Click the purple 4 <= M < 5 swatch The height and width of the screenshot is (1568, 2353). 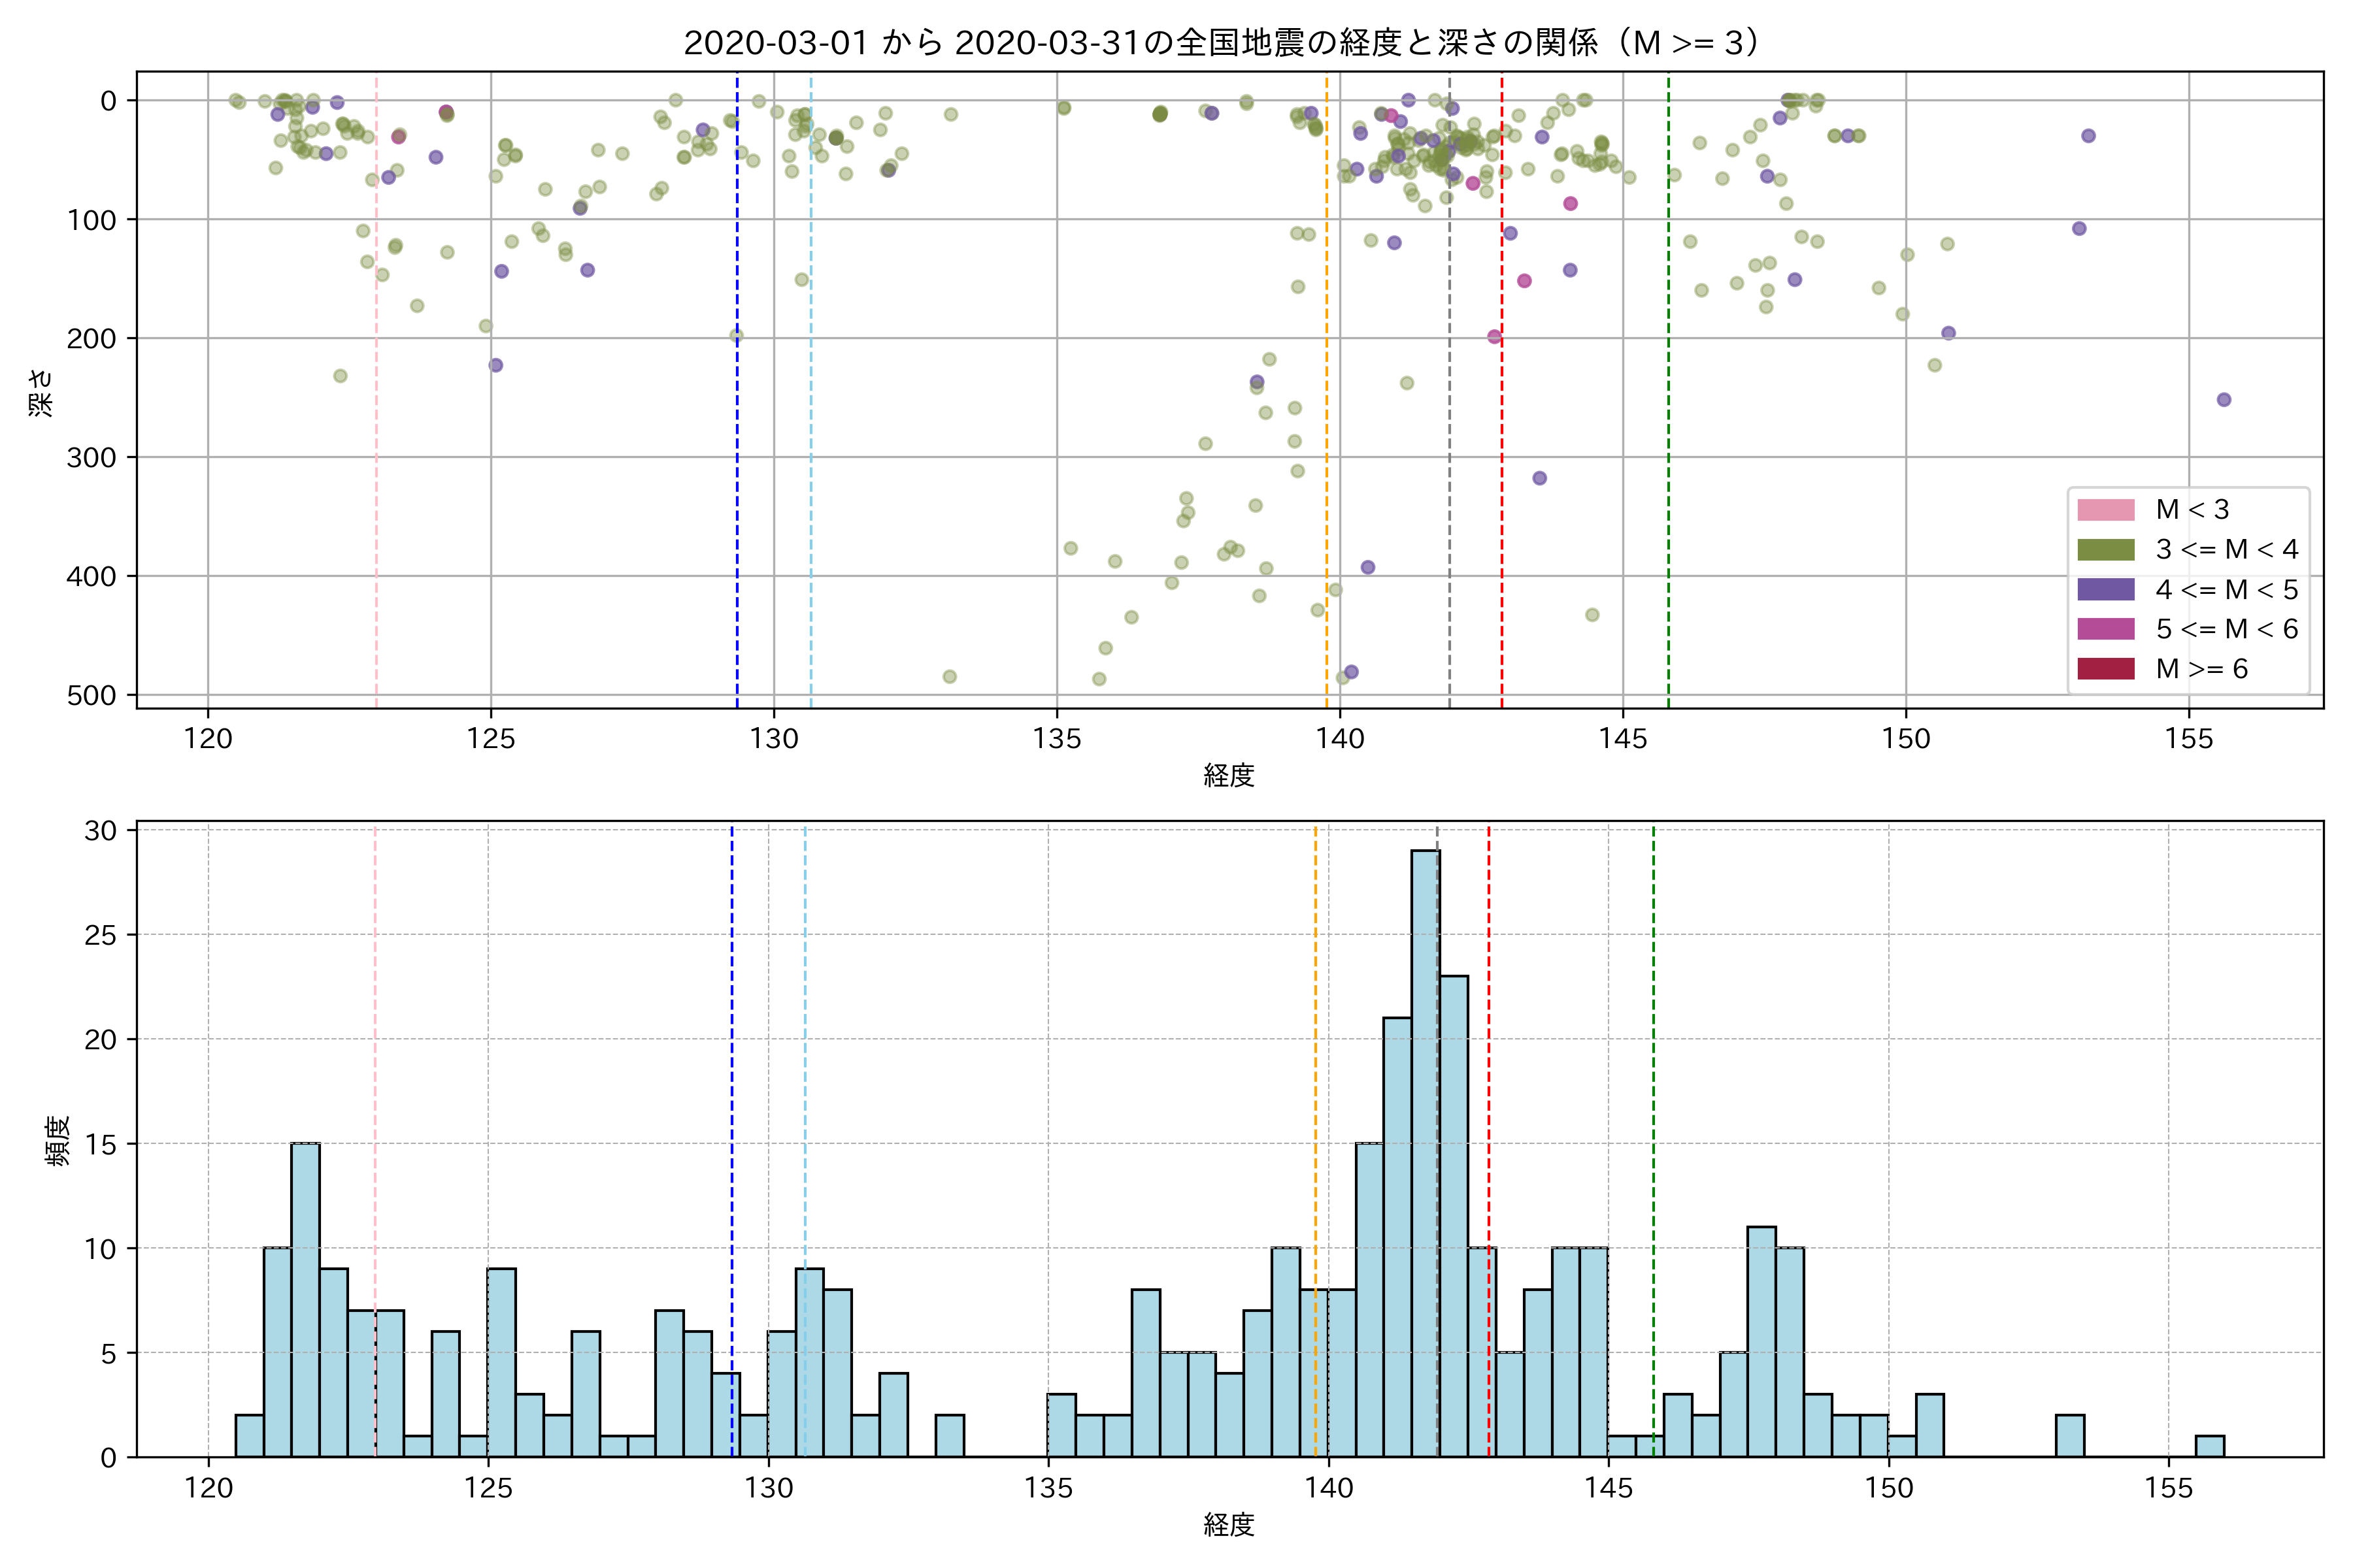pyautogui.click(x=2105, y=590)
